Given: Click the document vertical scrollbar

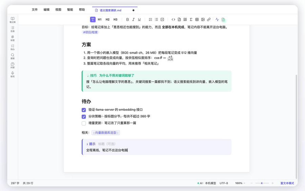Looking at the screenshot, I should pos(296,126).
